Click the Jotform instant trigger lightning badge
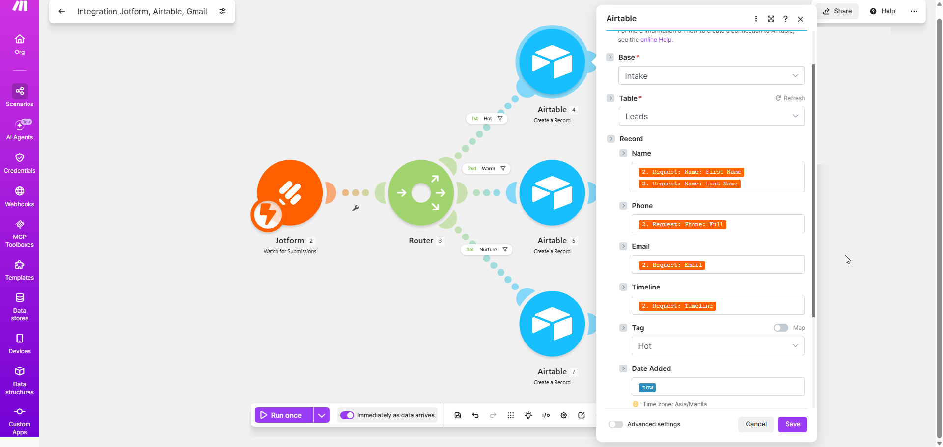The image size is (943, 447). coord(267,214)
